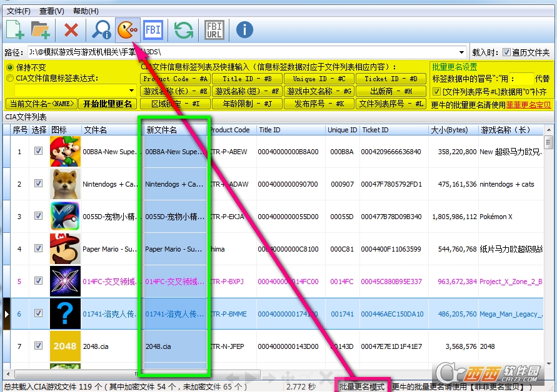The width and height of the screenshot is (557, 392).
Task: Sort by the 游戏名称(长) column header
Action: point(511,130)
